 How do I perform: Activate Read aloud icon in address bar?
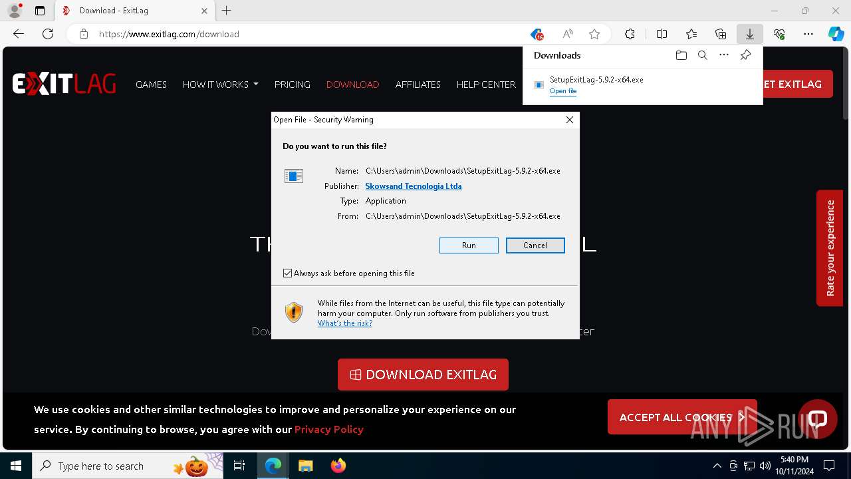568,34
